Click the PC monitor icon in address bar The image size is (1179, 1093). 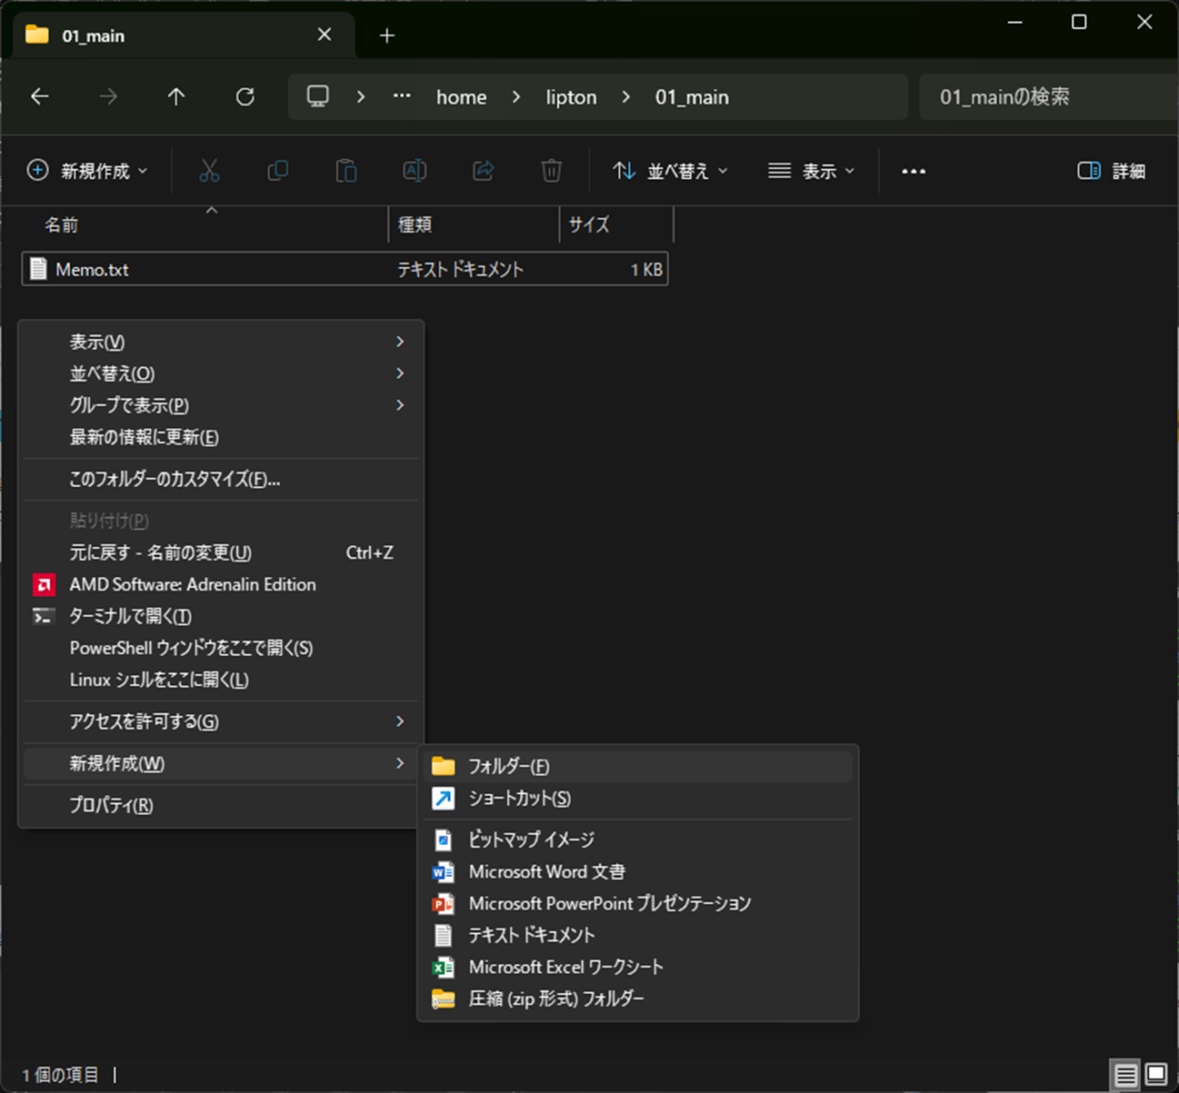pos(317,96)
